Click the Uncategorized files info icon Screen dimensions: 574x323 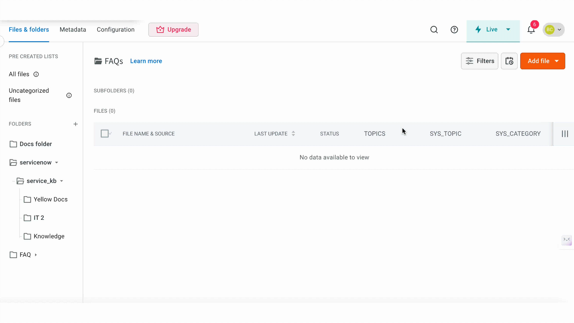pyautogui.click(x=69, y=95)
